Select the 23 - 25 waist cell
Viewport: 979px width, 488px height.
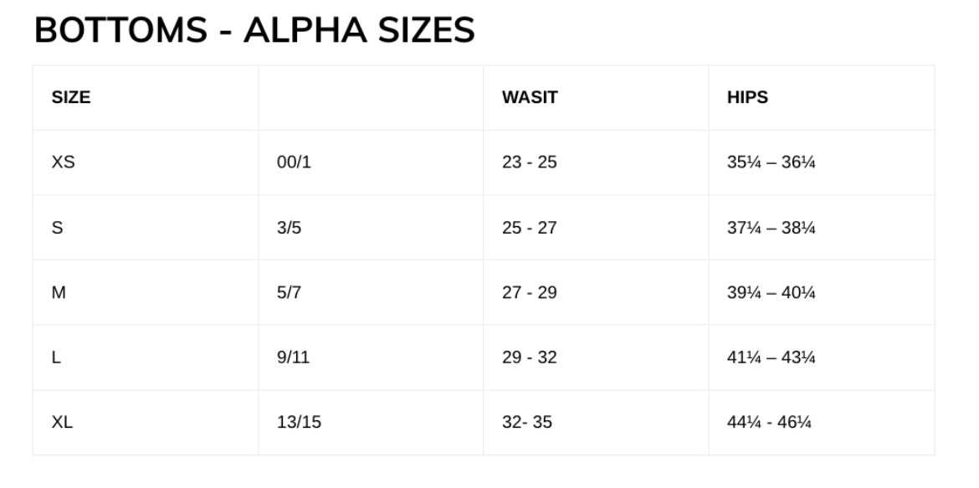click(x=597, y=162)
